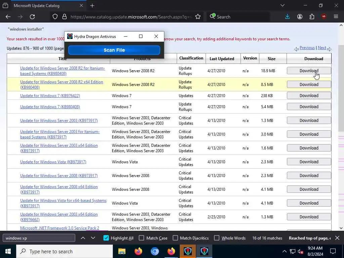Enable the Whole Words checkbox
Viewport: 344px width, 258px height.
(x=217, y=238)
